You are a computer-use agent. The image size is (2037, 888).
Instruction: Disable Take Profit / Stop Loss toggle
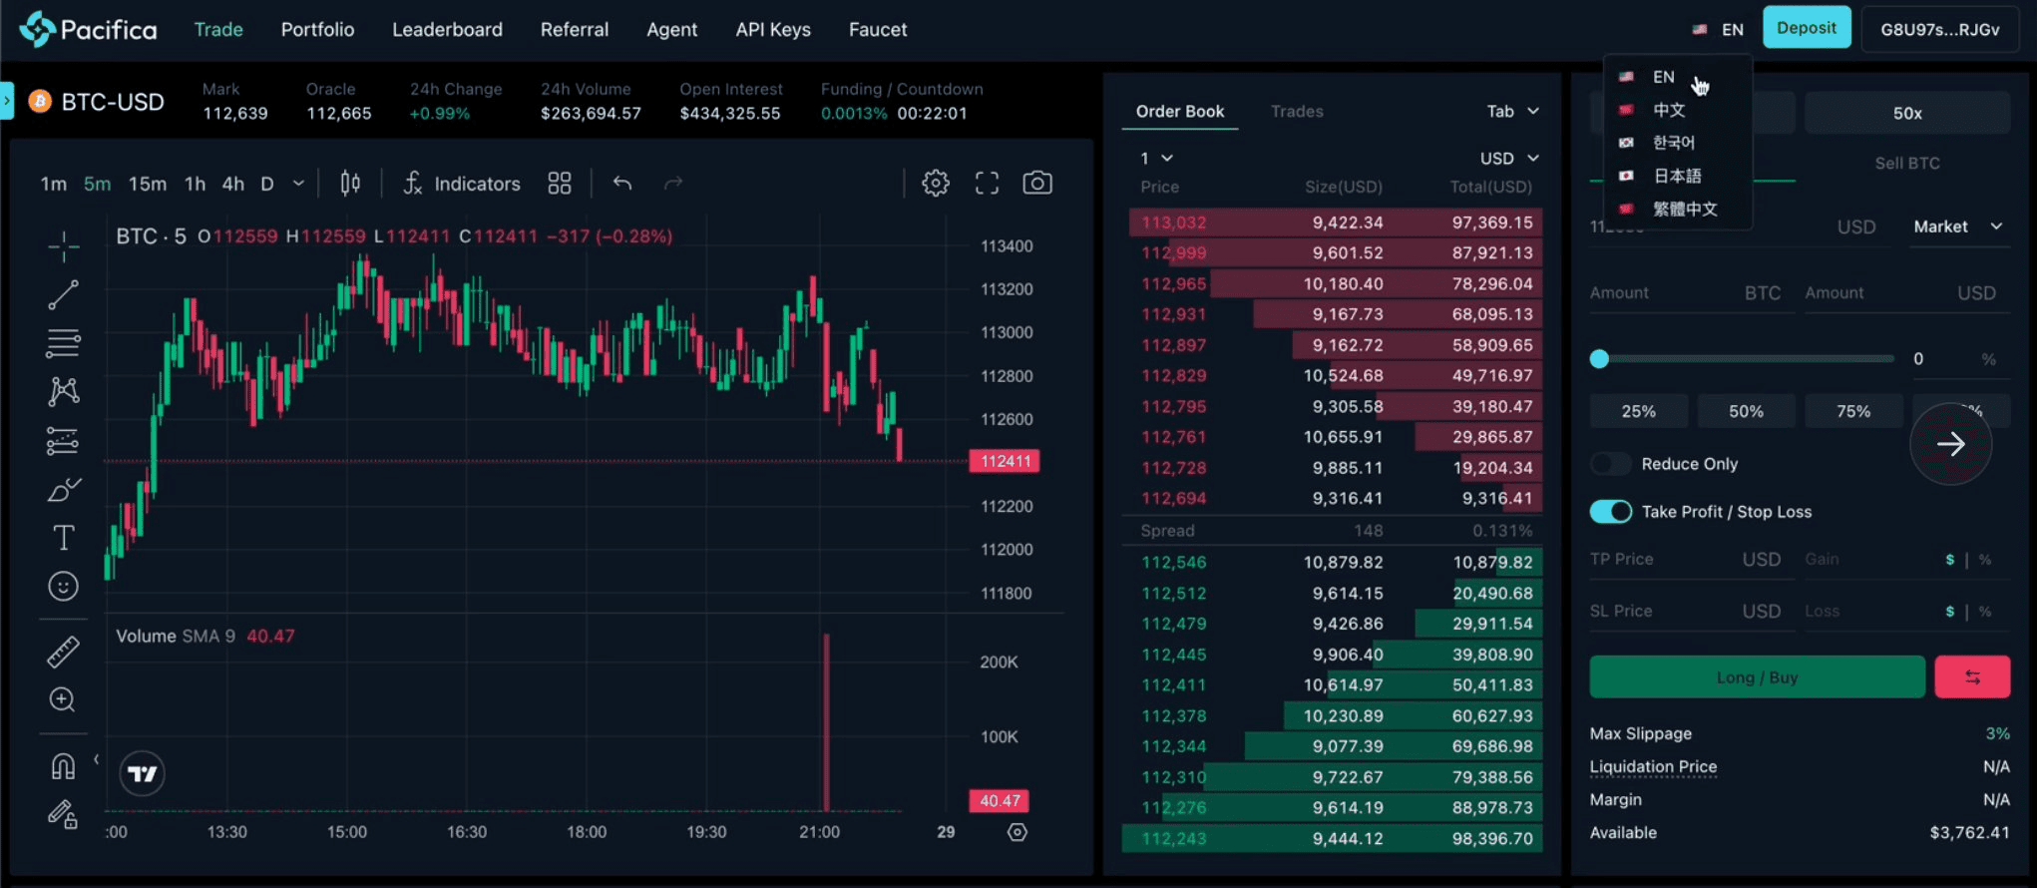(1610, 512)
